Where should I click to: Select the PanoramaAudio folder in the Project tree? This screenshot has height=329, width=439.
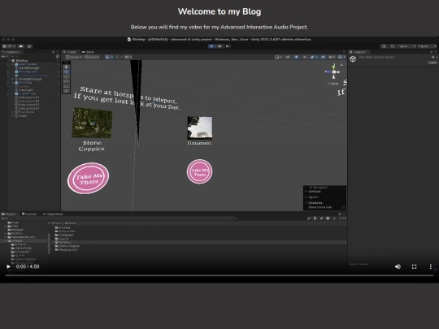pyautogui.click(x=22, y=237)
